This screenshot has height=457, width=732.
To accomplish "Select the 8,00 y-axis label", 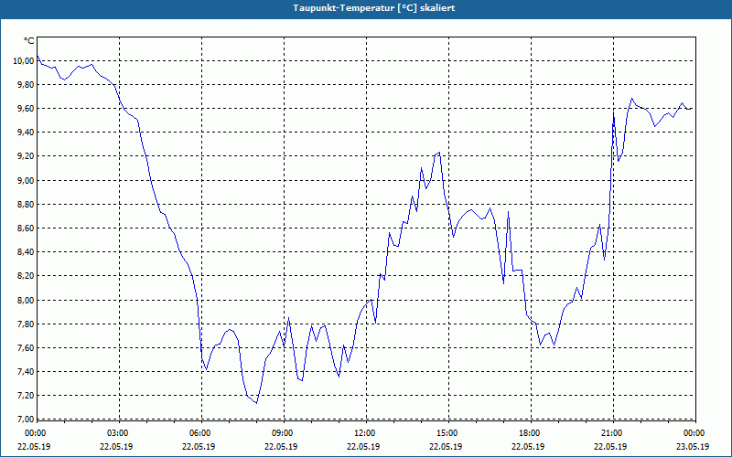I will pos(23,300).
